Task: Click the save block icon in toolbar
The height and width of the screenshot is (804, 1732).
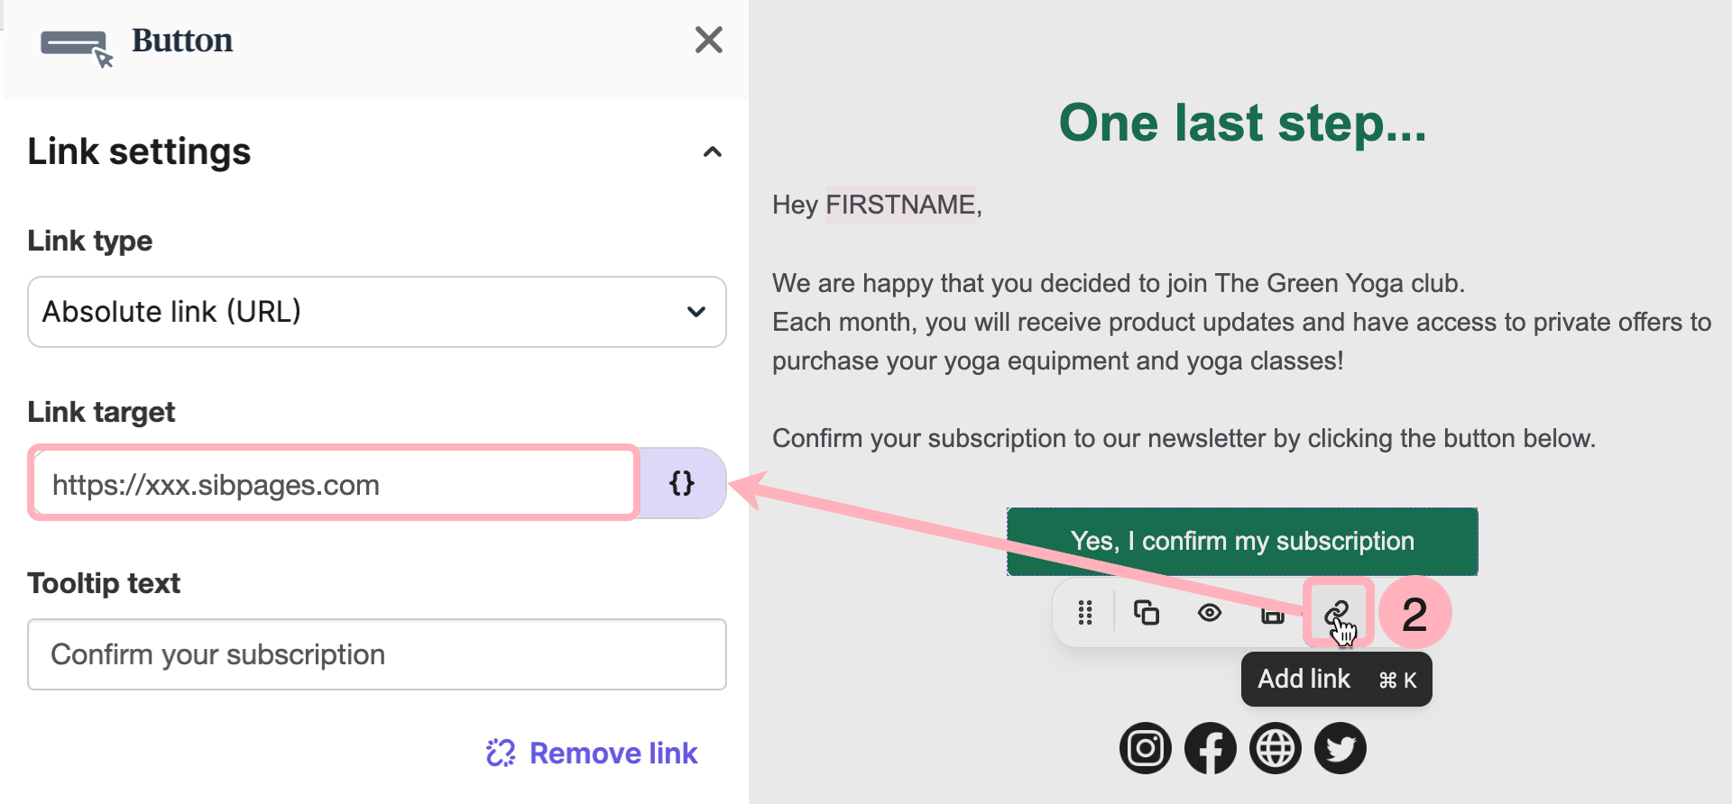Action: pyautogui.click(x=1272, y=614)
